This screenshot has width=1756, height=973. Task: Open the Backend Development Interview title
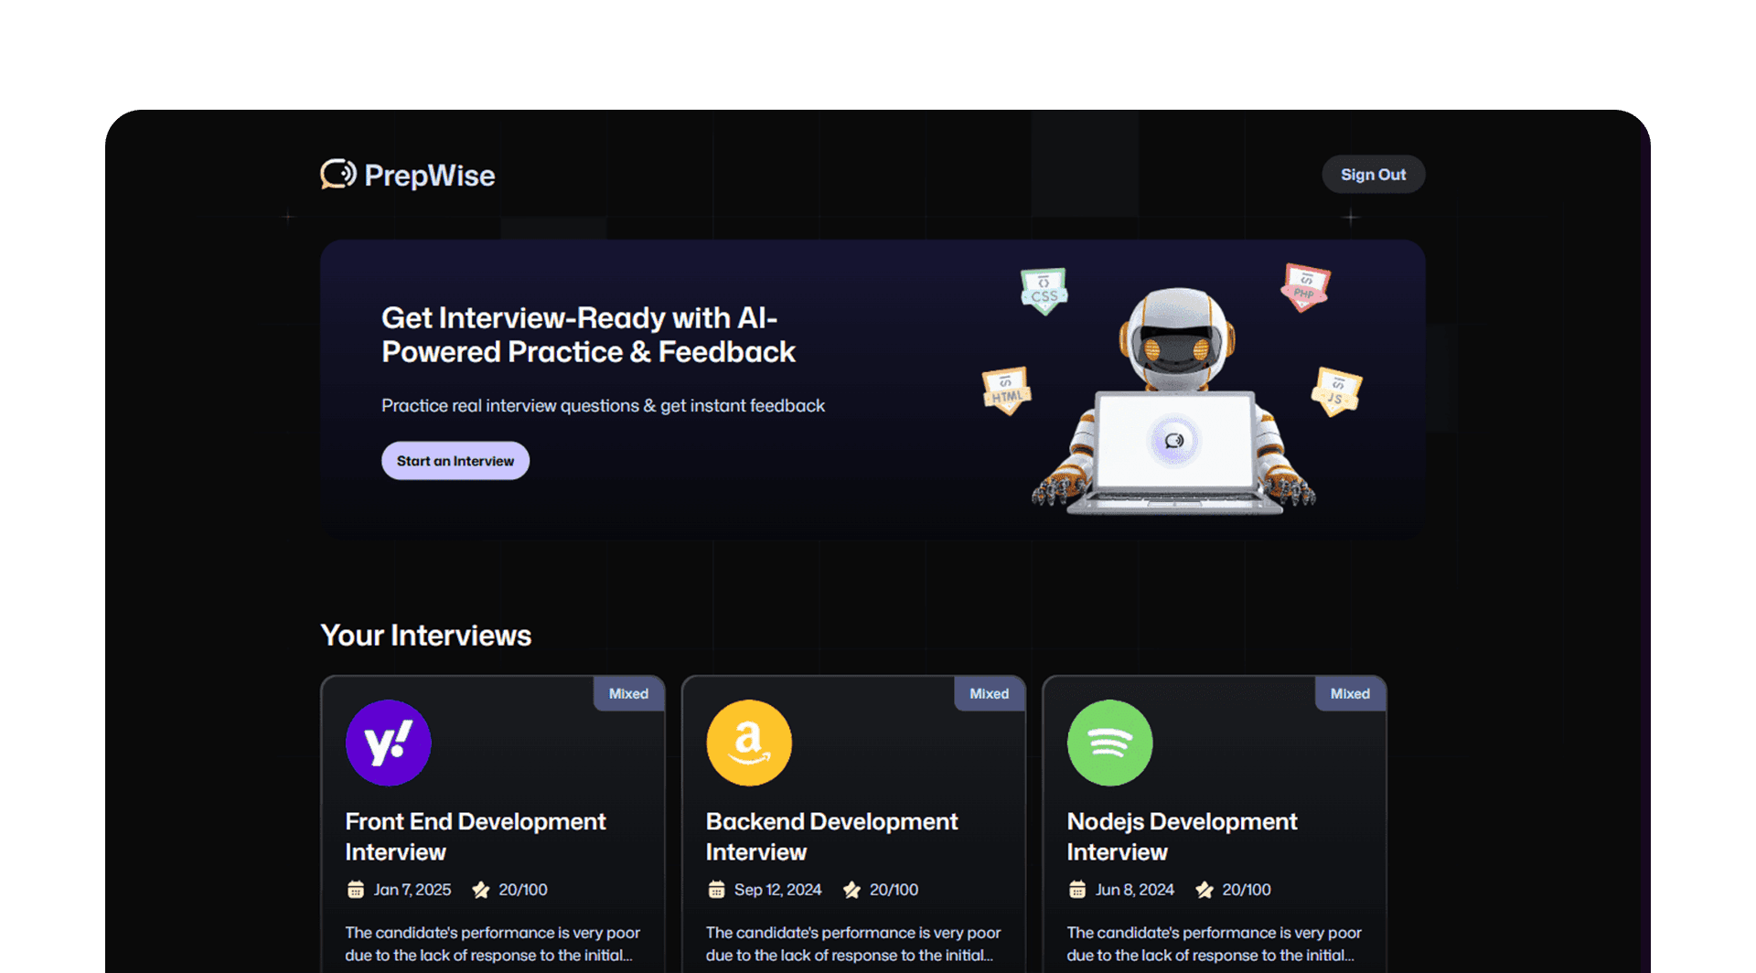pyautogui.click(x=832, y=837)
